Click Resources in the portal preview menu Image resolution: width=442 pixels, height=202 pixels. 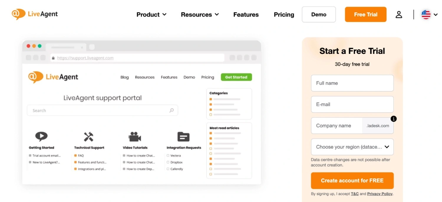point(145,77)
